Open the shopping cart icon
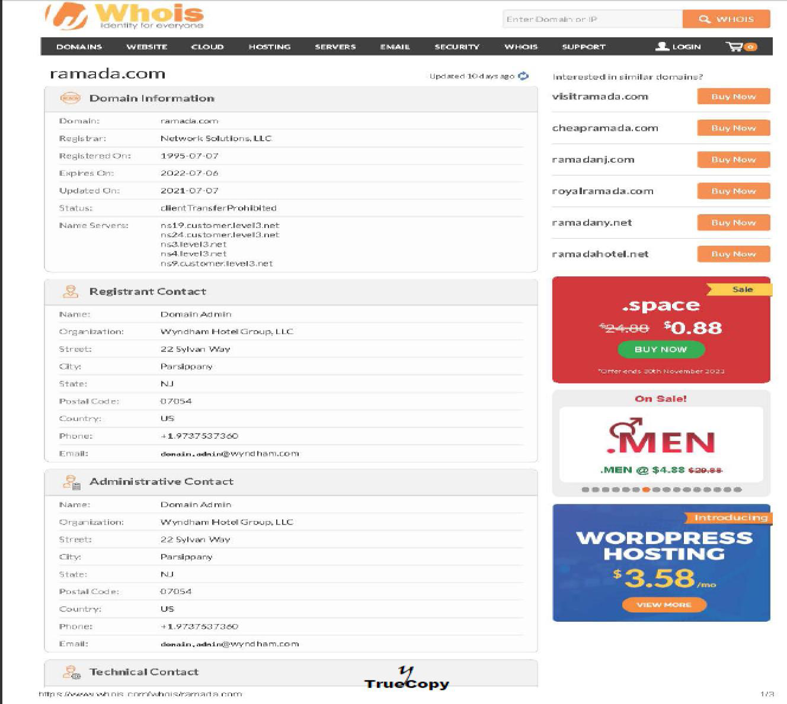This screenshot has width=787, height=704. pos(734,46)
